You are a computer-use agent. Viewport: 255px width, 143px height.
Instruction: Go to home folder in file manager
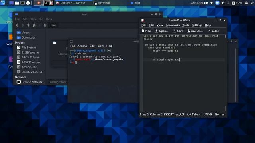pos(34,25)
